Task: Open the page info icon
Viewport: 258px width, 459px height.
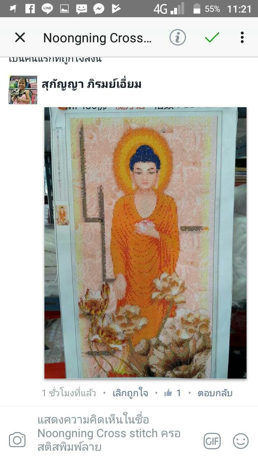Action: click(178, 37)
